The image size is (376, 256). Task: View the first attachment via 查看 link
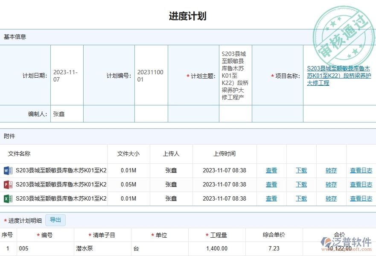[x=271, y=170]
